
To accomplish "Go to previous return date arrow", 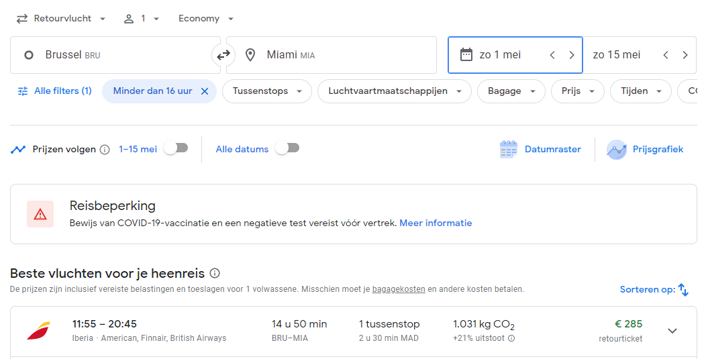I will coord(666,55).
